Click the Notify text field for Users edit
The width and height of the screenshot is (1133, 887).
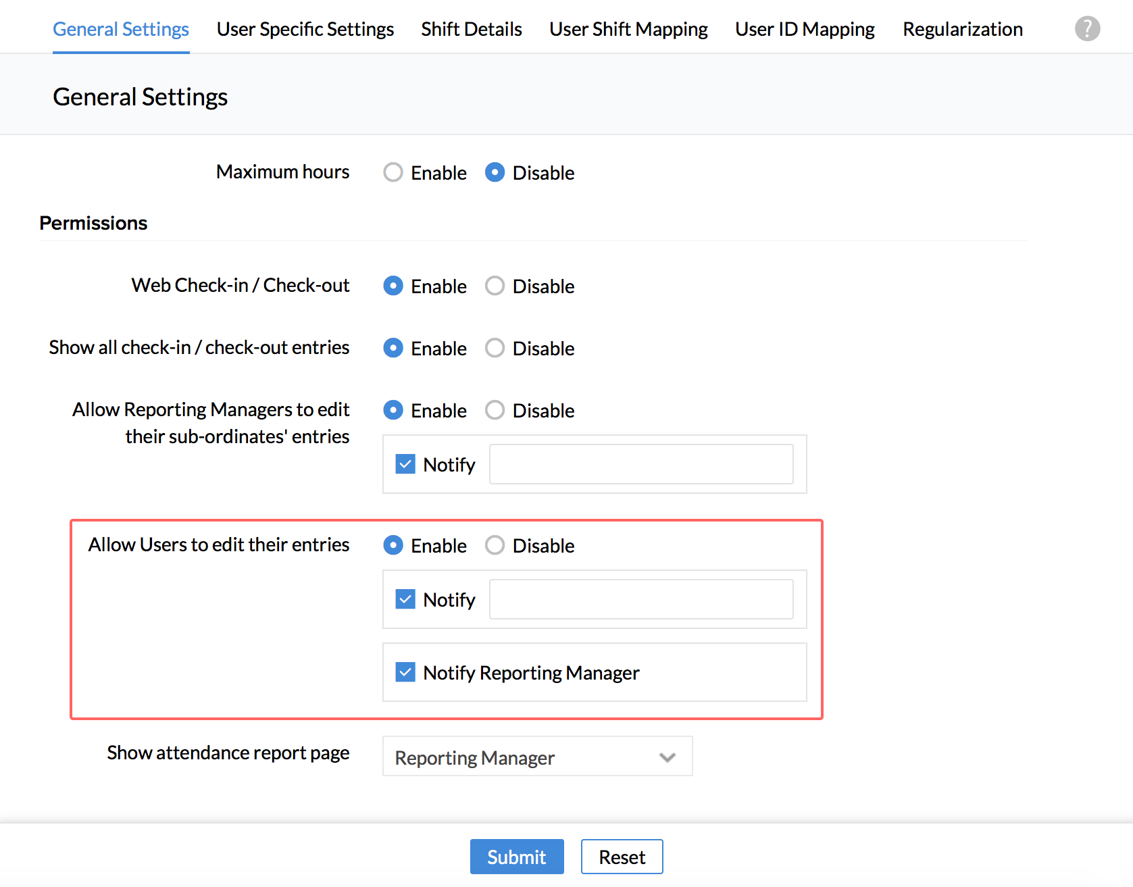640,599
